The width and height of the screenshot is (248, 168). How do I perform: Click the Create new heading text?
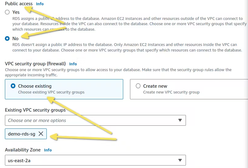[155, 86]
